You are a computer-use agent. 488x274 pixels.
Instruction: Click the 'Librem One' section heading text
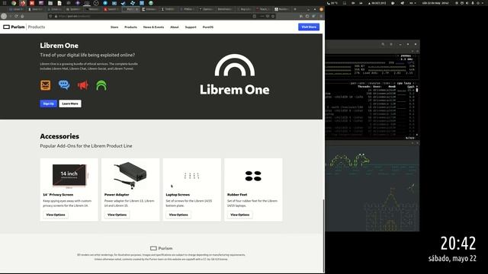coord(59,46)
